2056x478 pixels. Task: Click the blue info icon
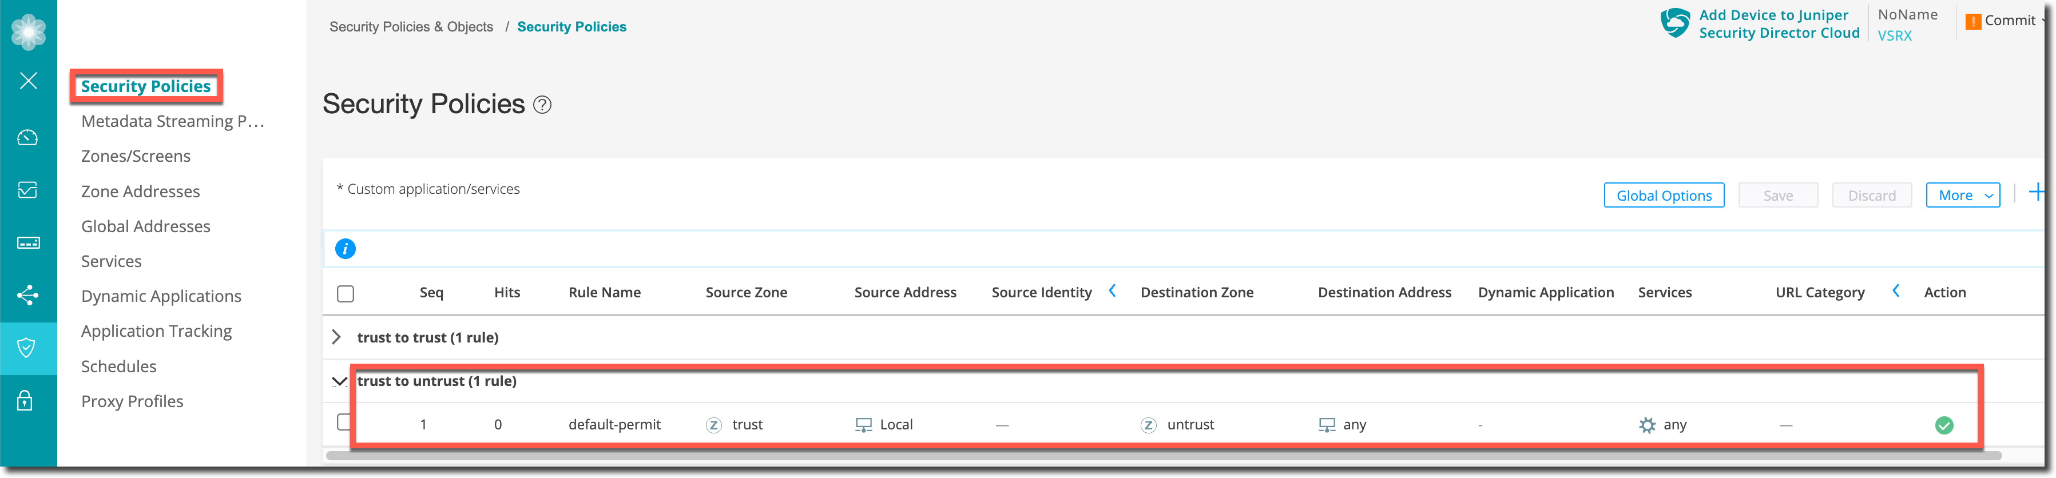pos(345,249)
